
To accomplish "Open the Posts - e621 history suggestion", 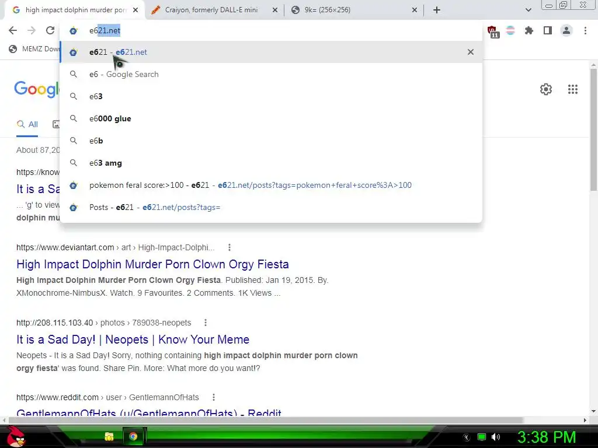I will tap(271, 207).
